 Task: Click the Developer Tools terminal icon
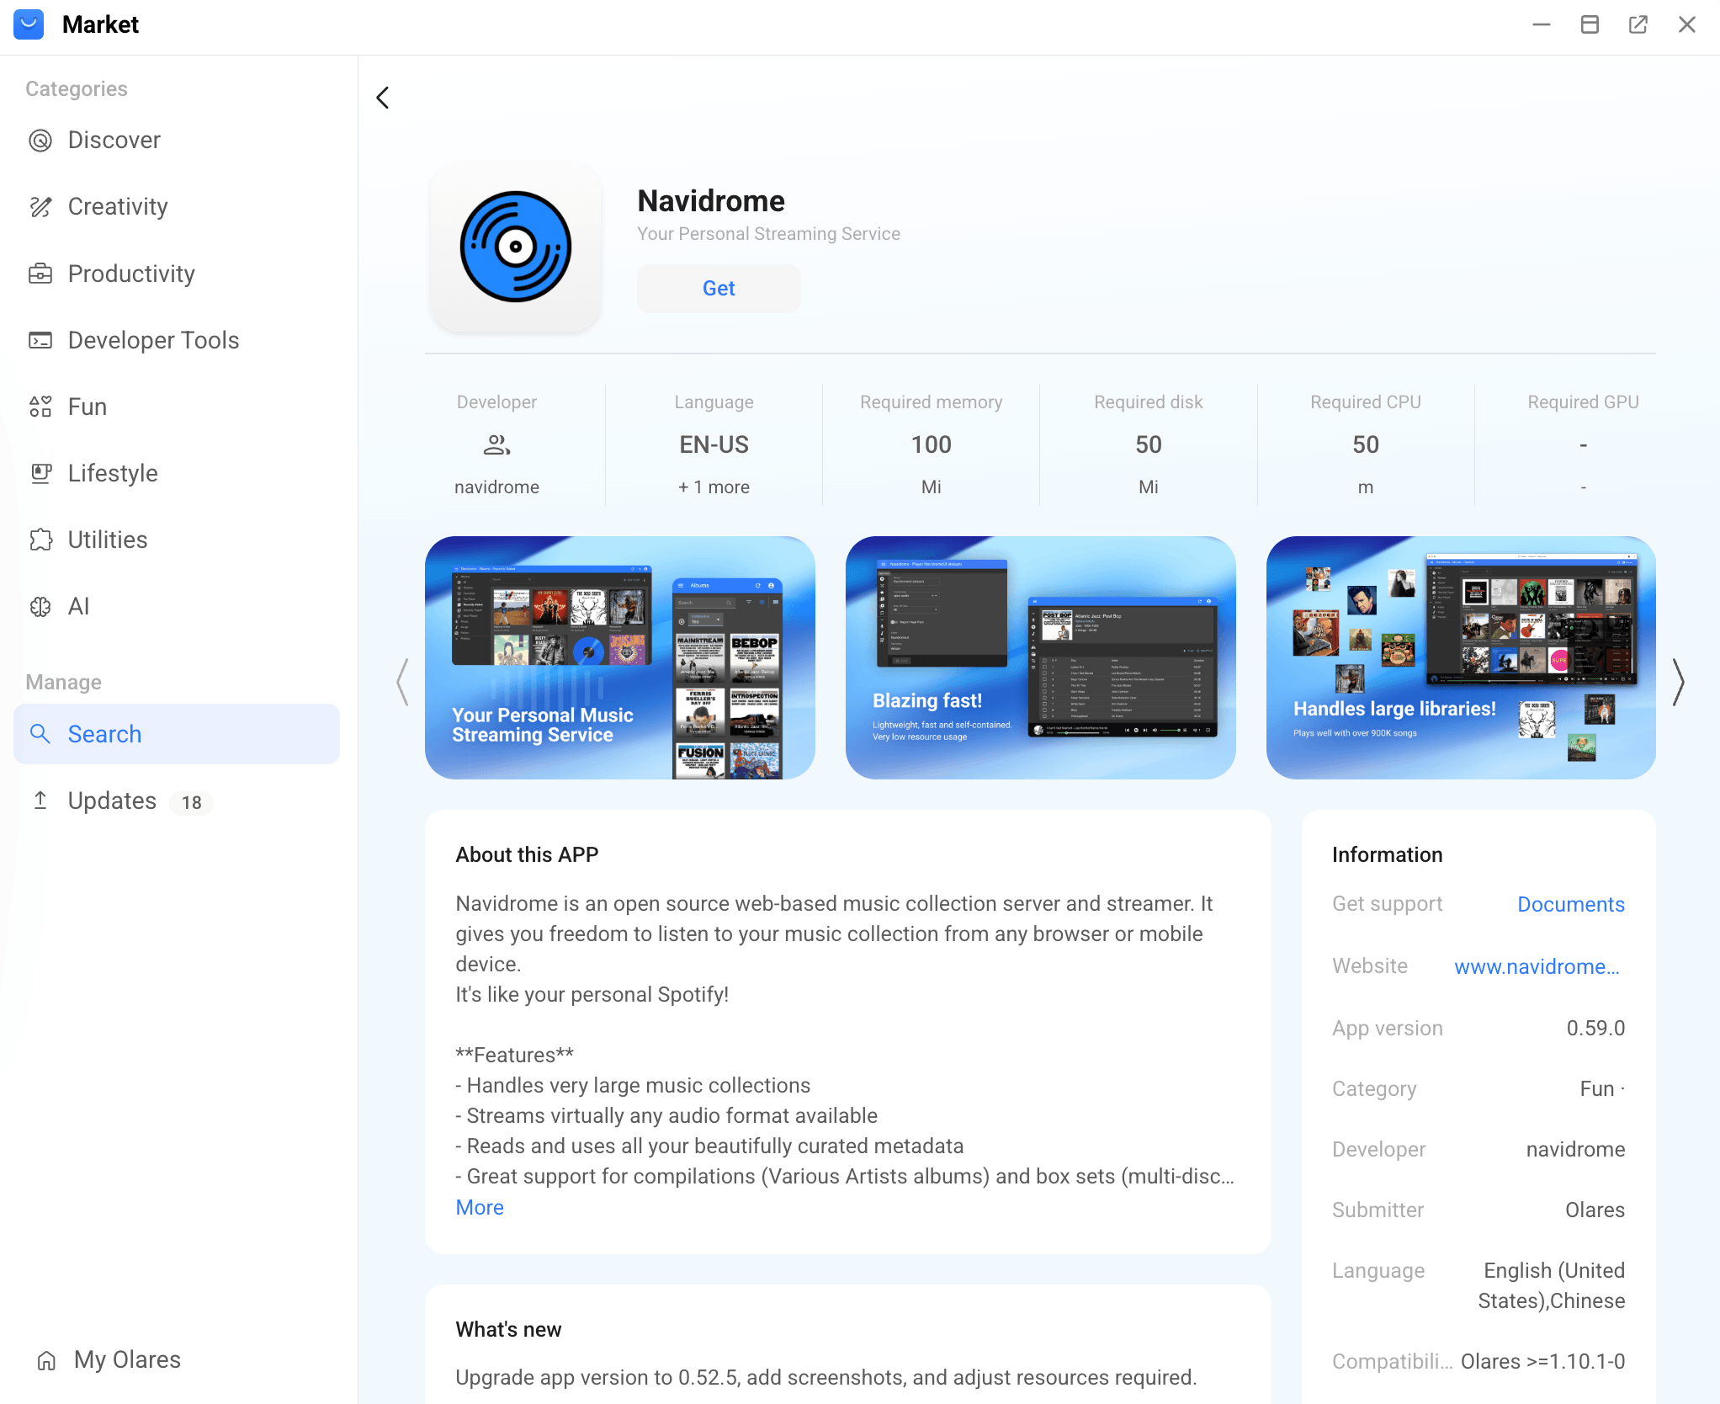[x=40, y=340]
